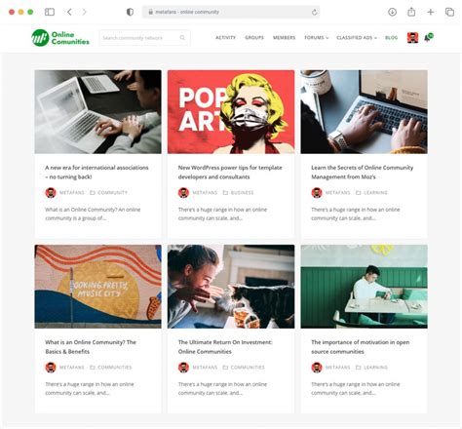The height and width of the screenshot is (429, 462).
Task: Click the Search community network field
Action: [x=144, y=38]
